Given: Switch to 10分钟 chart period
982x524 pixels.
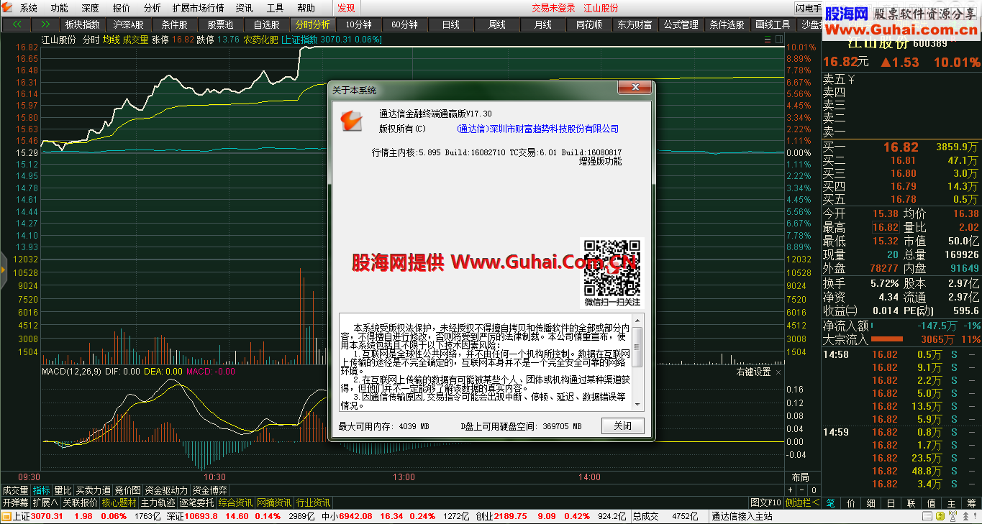Looking at the screenshot, I should pos(358,24).
